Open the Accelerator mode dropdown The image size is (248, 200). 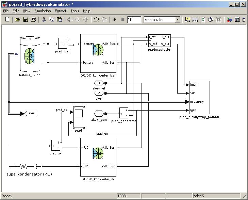point(178,20)
